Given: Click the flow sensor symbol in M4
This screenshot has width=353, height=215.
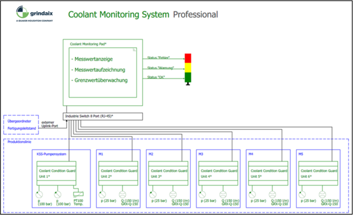Looking at the screenshot, I should [272, 194].
